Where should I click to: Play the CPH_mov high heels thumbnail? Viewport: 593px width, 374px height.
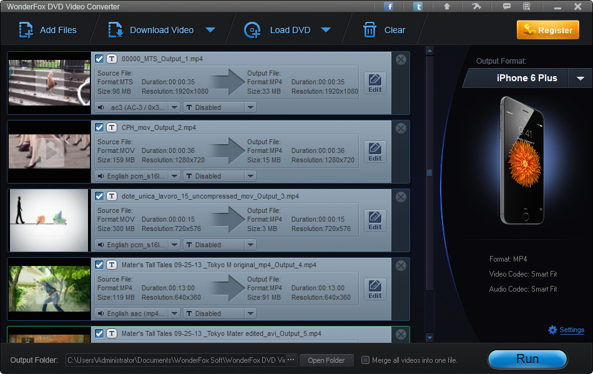[49, 152]
